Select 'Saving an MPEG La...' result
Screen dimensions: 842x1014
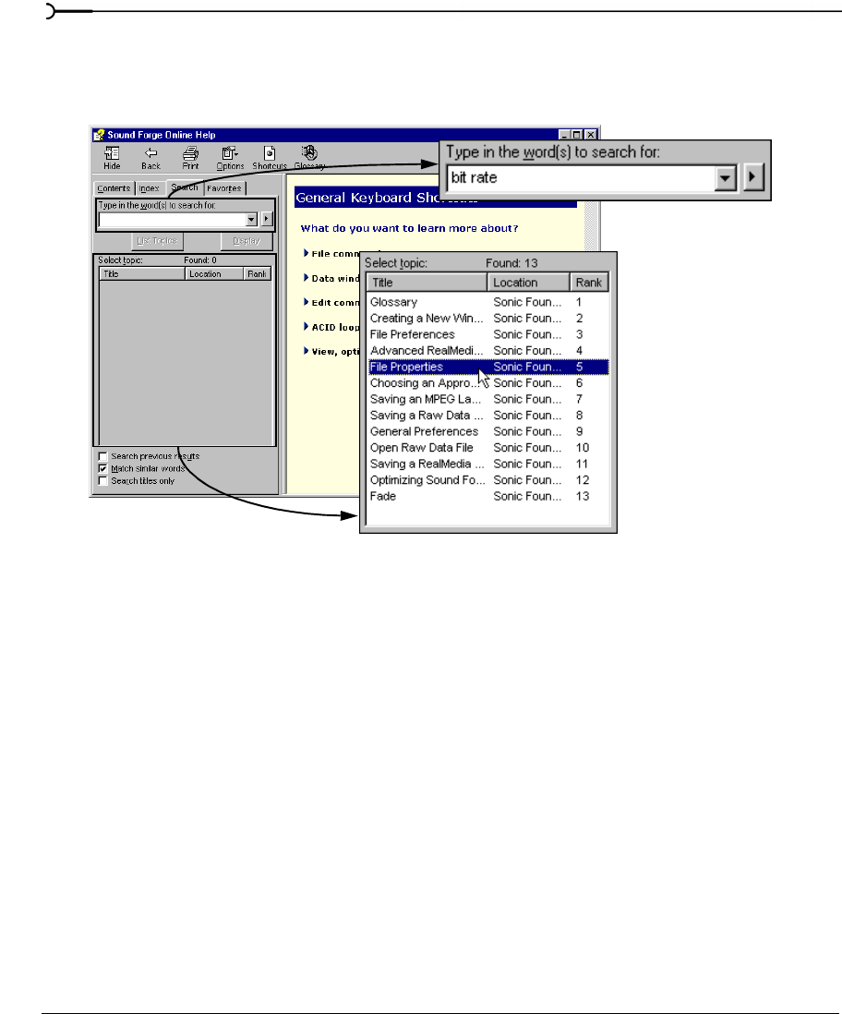point(488,399)
